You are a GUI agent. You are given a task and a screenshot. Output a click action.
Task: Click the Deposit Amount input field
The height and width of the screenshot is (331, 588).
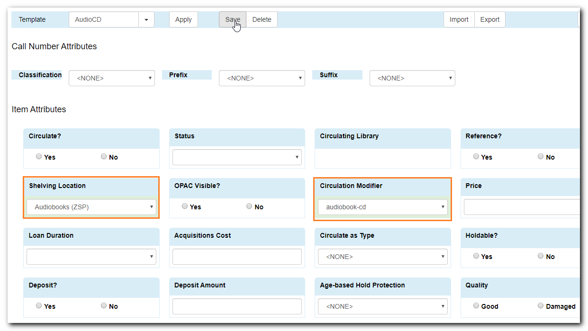click(237, 306)
